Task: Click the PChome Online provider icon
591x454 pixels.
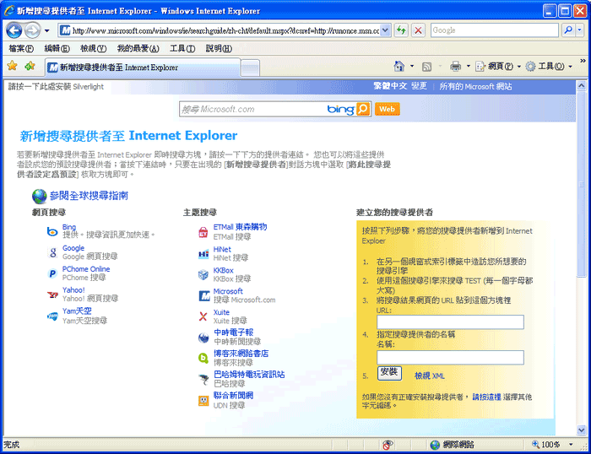Action: 52,273
